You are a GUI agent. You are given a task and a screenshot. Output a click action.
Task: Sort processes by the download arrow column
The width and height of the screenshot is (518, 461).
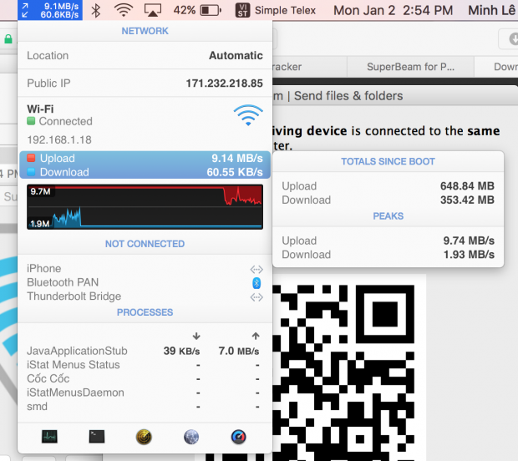tap(196, 336)
